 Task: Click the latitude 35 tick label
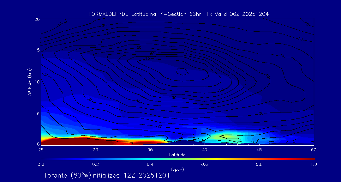150,149
